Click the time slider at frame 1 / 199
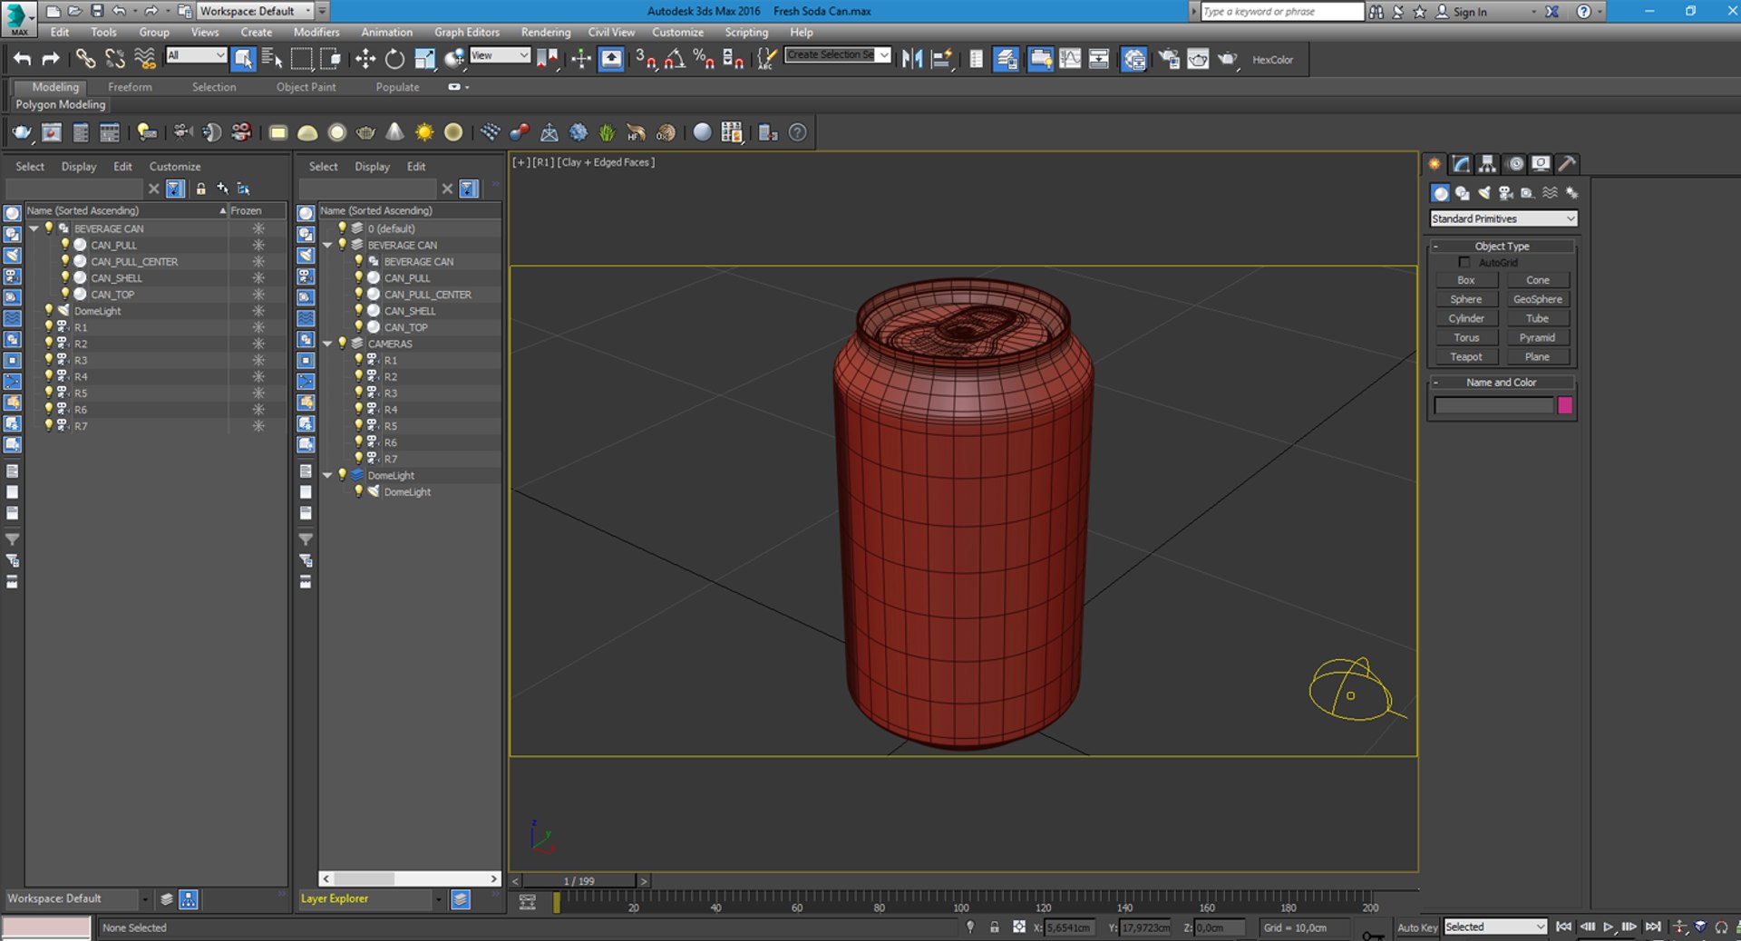This screenshot has height=941, width=1741. point(579,881)
